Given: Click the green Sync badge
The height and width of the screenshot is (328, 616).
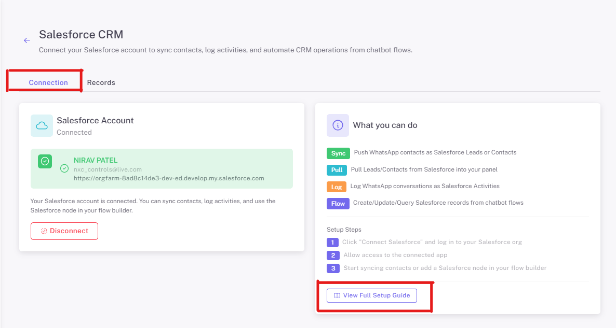Looking at the screenshot, I should coord(338,153).
